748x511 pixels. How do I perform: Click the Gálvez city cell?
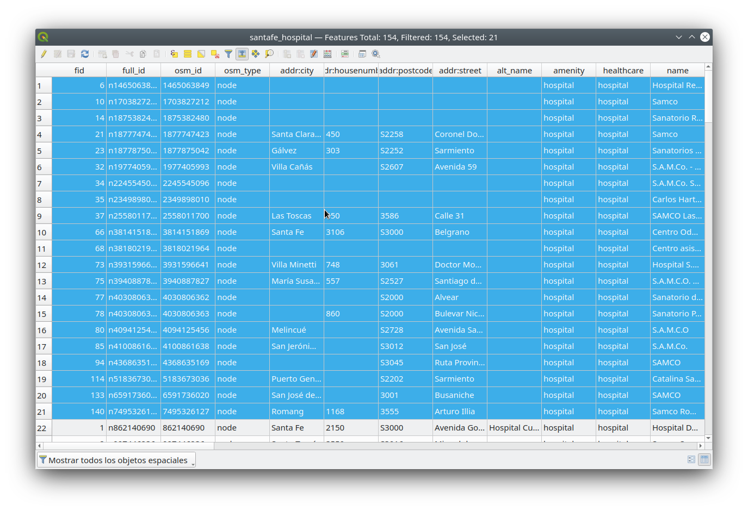[x=297, y=151]
